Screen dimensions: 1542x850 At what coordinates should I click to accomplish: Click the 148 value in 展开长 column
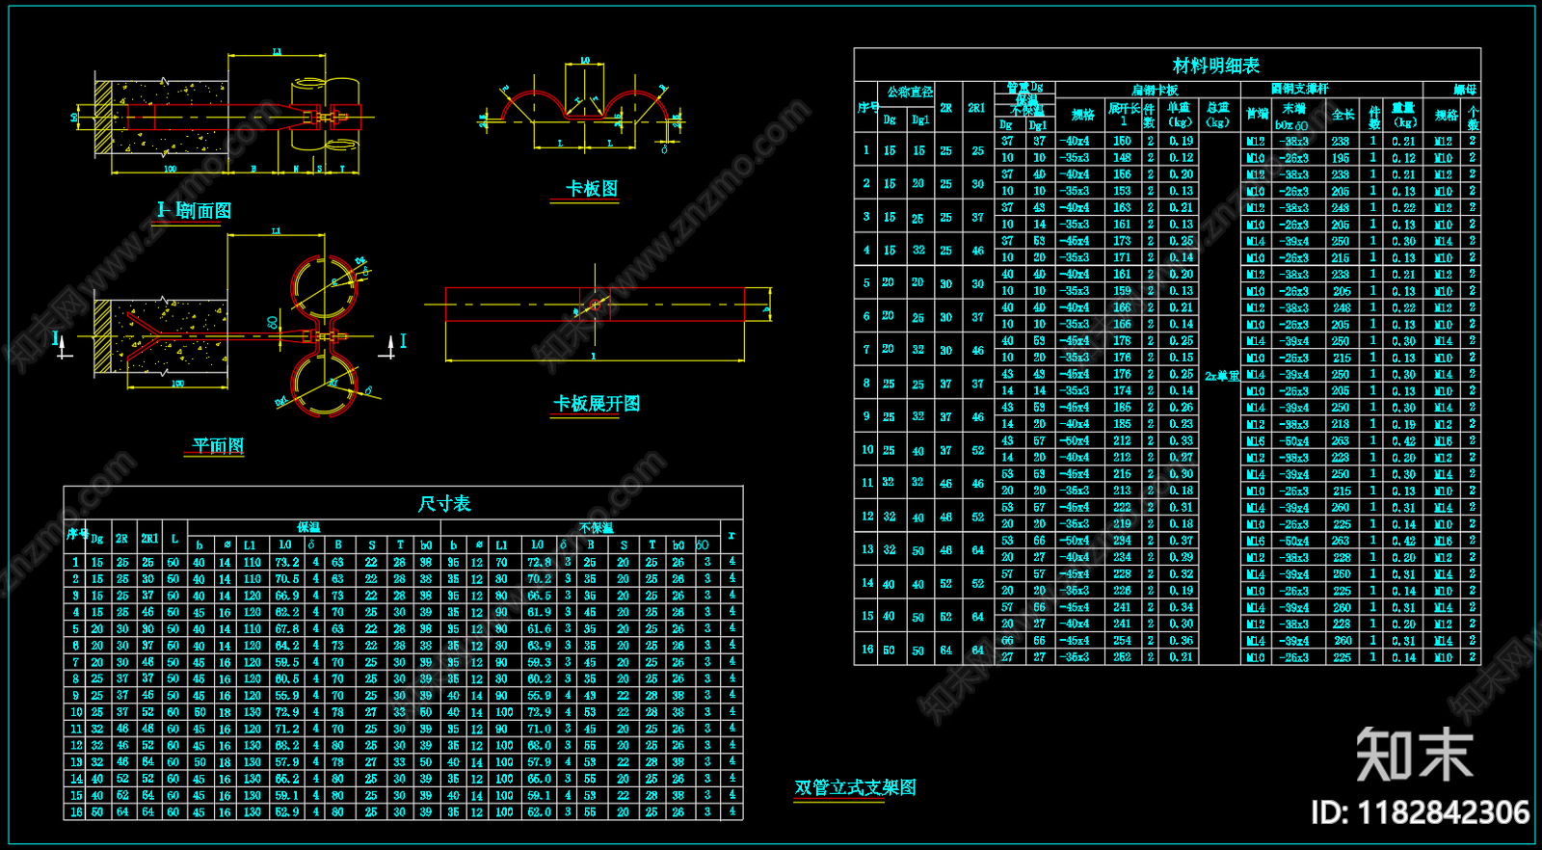[x=1122, y=158]
